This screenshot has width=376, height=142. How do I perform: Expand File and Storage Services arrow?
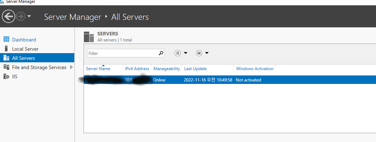[71, 67]
